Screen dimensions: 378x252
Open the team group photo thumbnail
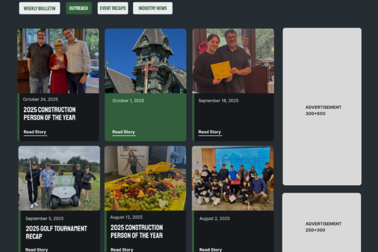(233, 178)
